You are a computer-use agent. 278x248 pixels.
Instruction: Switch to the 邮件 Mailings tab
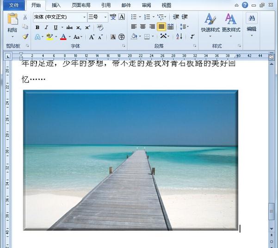tap(126, 5)
